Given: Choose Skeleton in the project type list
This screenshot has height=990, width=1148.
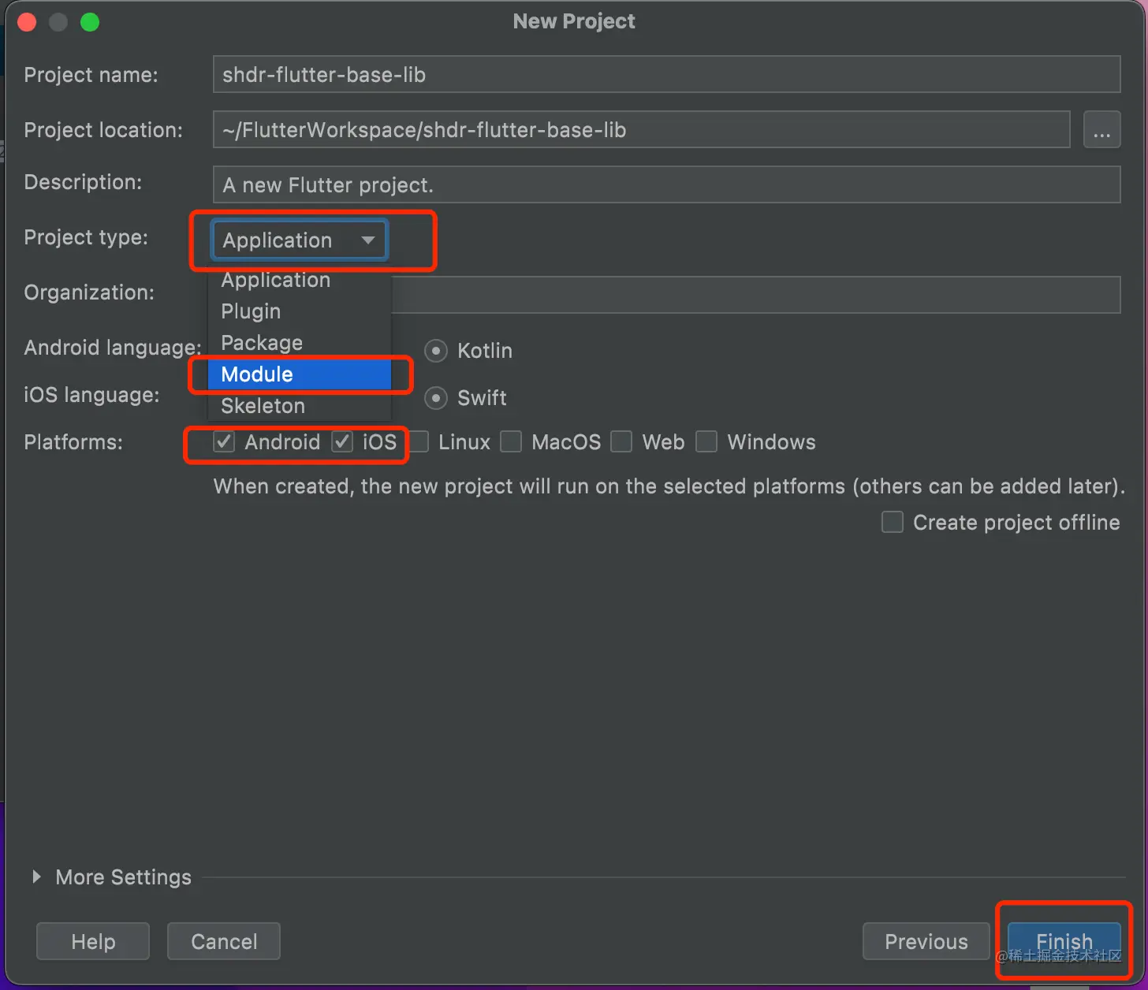Looking at the screenshot, I should (x=300, y=406).
